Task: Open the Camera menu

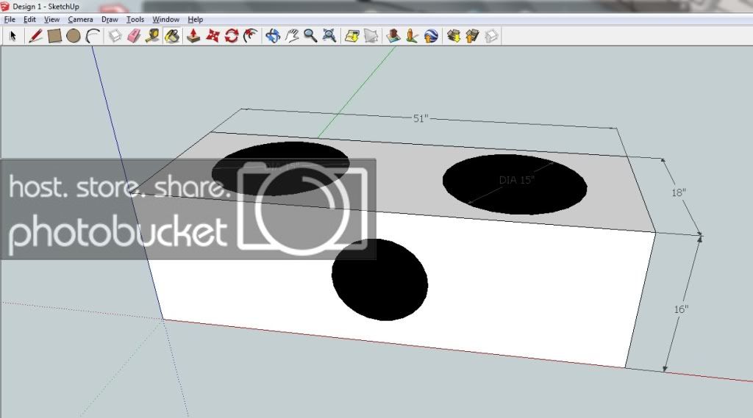Action: click(x=80, y=20)
